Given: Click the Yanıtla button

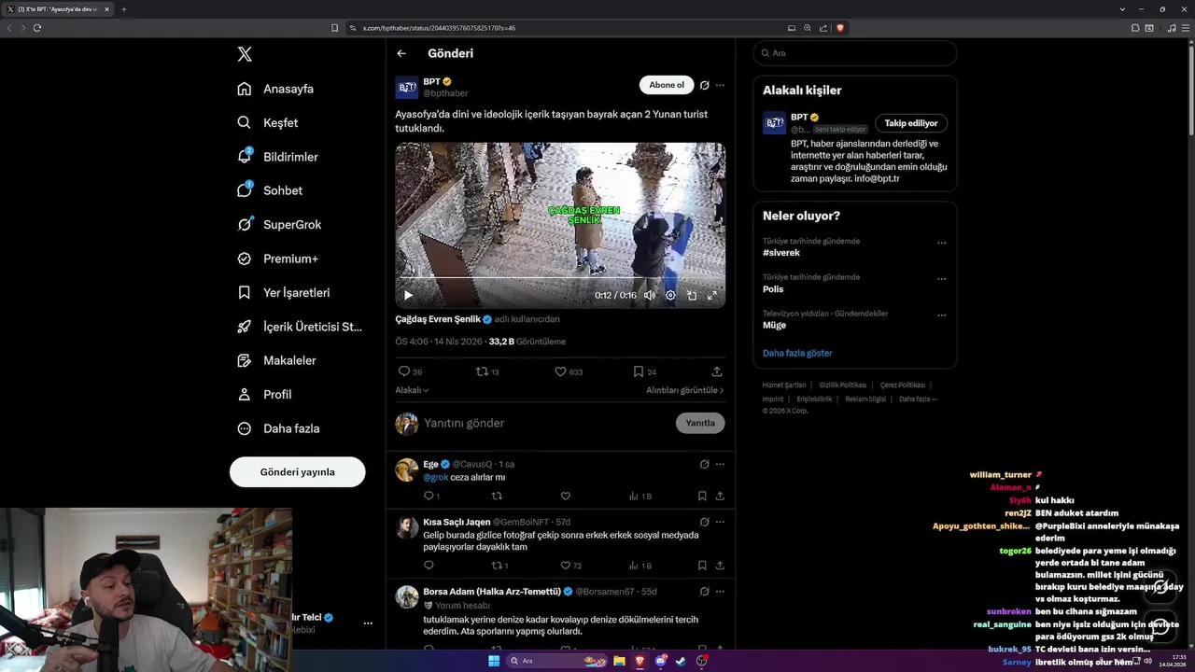Looking at the screenshot, I should point(700,423).
